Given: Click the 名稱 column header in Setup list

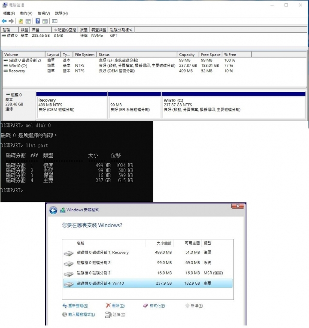Looking at the screenshot, I should 110,243.
